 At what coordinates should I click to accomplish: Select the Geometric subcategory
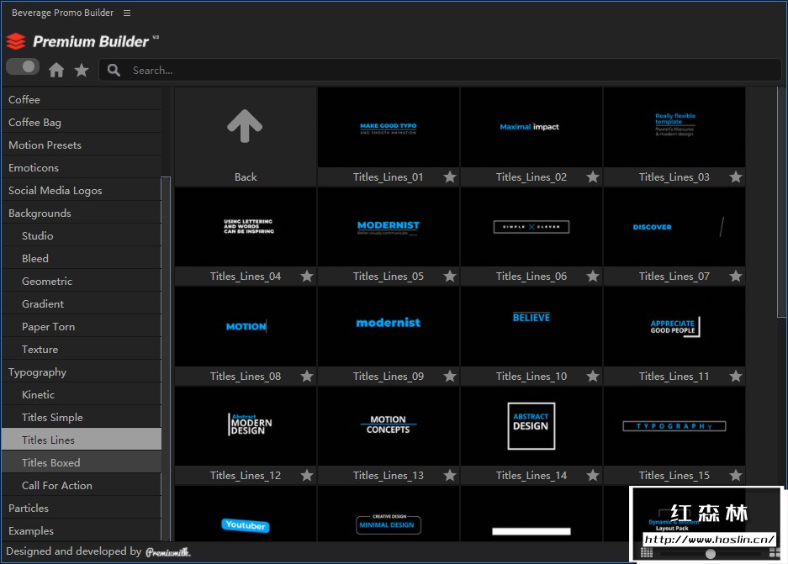pos(82,281)
